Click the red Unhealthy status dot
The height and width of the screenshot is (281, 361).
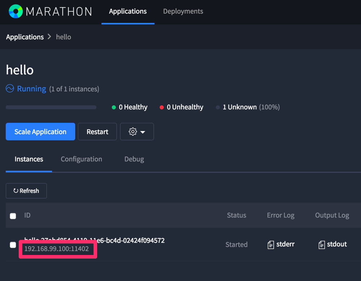(x=162, y=107)
